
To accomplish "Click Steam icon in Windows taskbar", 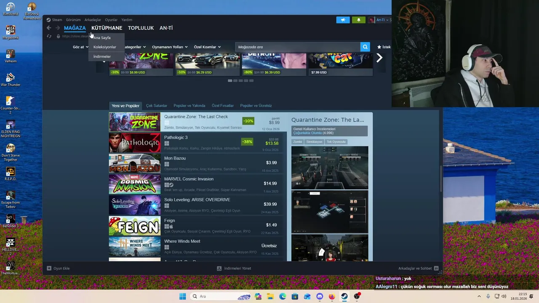I will click(x=344, y=296).
